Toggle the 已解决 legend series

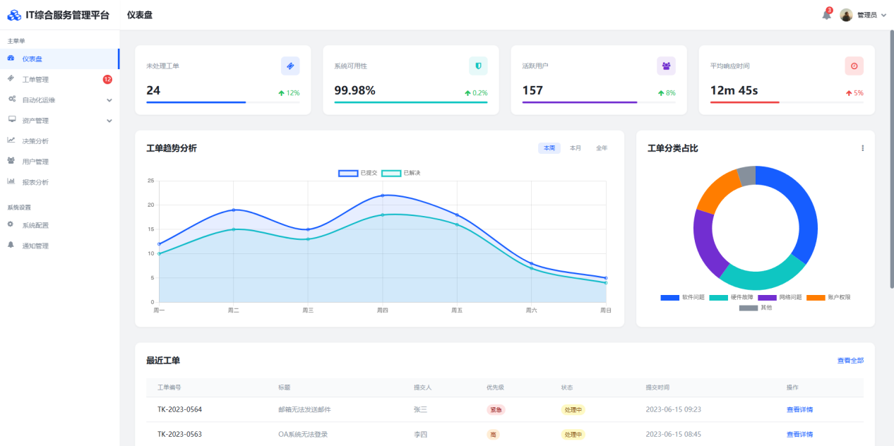point(401,173)
